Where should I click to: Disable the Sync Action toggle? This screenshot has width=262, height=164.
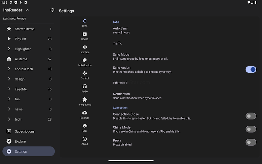pyautogui.click(x=251, y=70)
